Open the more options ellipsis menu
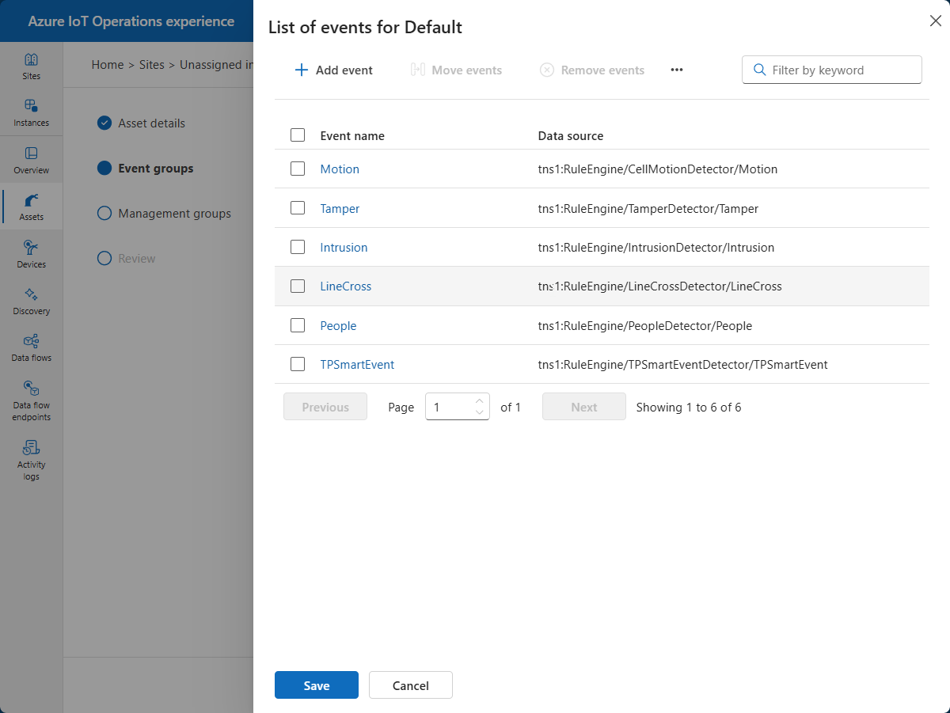 (x=676, y=70)
